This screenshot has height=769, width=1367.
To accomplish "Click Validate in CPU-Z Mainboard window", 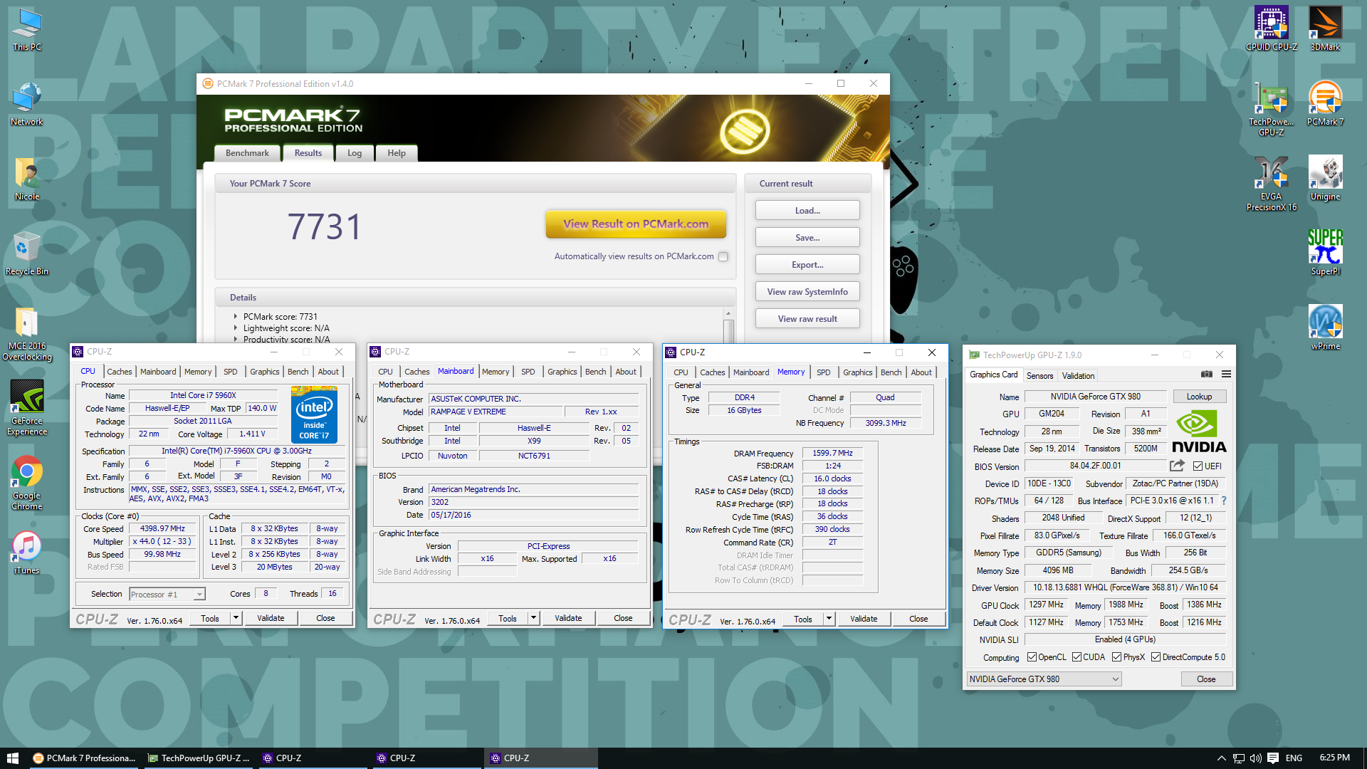I will coord(568,618).
